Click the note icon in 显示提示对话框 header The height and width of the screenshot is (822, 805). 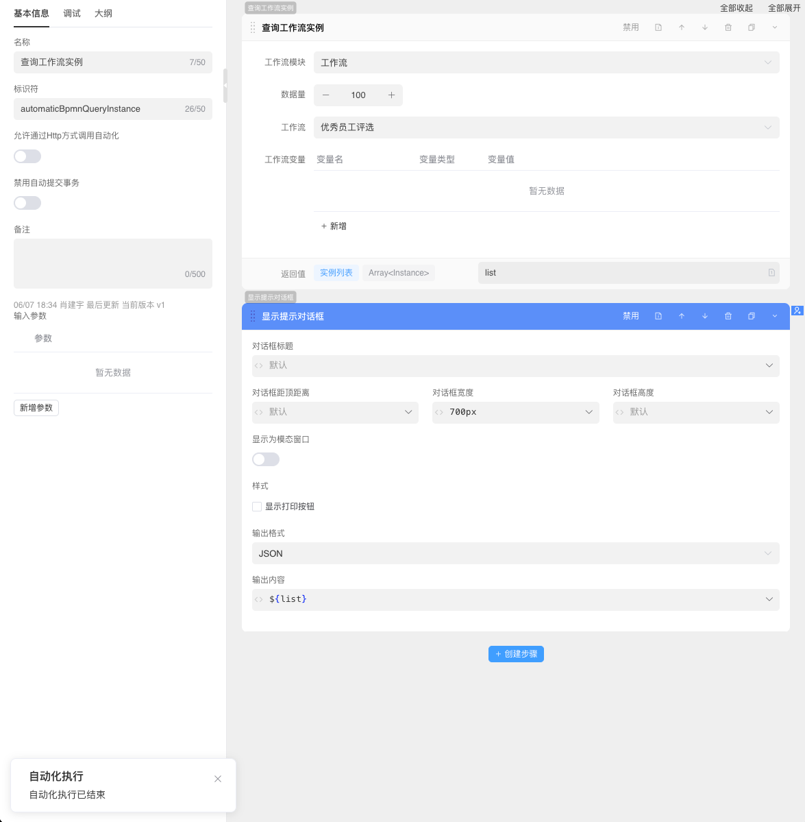(x=658, y=316)
